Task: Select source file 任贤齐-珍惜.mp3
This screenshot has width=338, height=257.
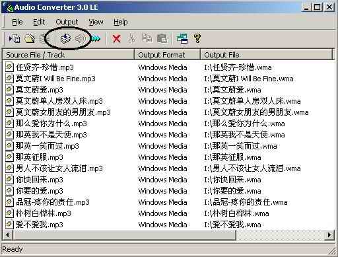Action: (45, 67)
